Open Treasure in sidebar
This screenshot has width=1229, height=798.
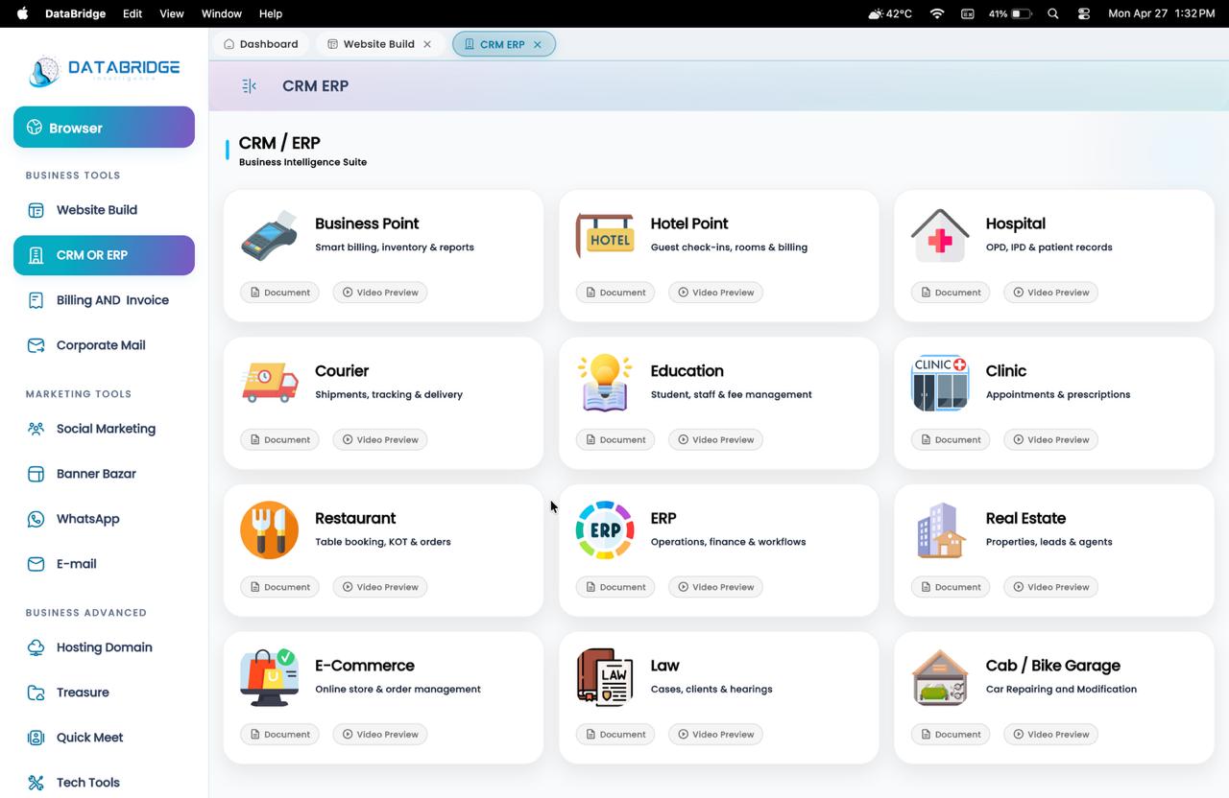pos(104,692)
